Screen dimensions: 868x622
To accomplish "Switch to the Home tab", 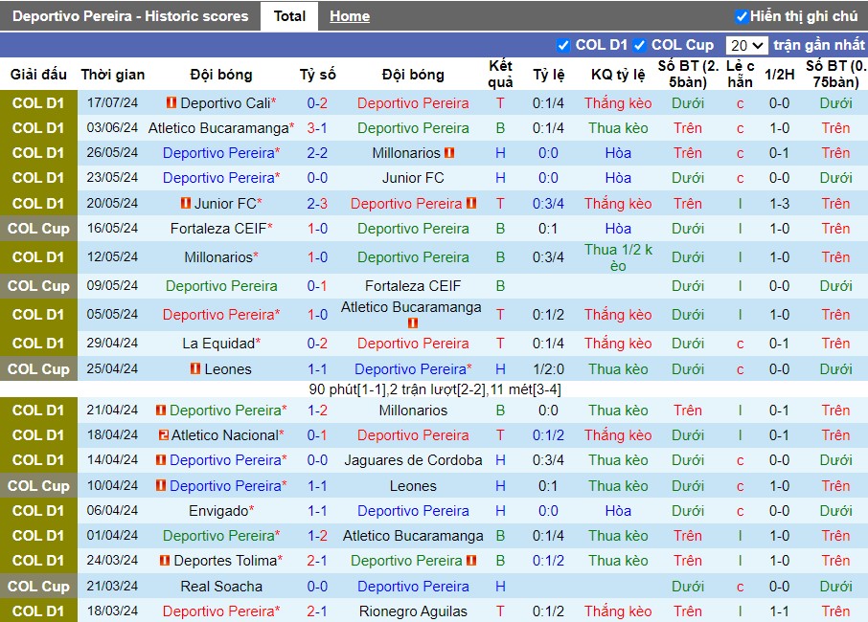I will point(350,16).
